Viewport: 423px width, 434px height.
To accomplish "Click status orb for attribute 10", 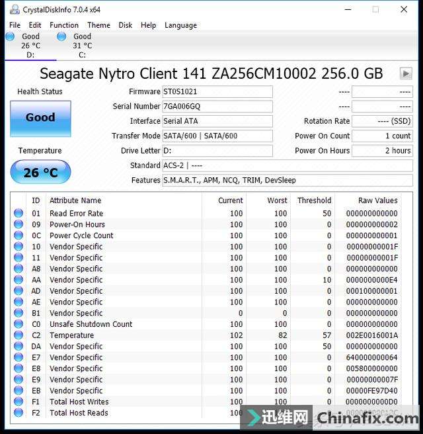I will pyautogui.click(x=19, y=246).
